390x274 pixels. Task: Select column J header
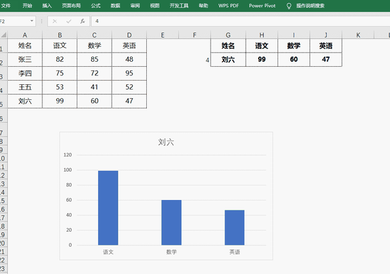(x=326, y=35)
